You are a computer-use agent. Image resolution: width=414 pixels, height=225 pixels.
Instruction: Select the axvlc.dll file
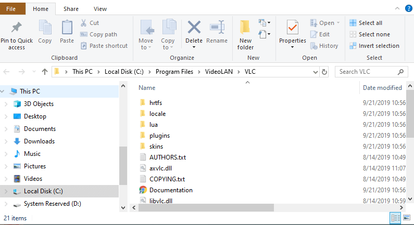pyautogui.click(x=160, y=168)
